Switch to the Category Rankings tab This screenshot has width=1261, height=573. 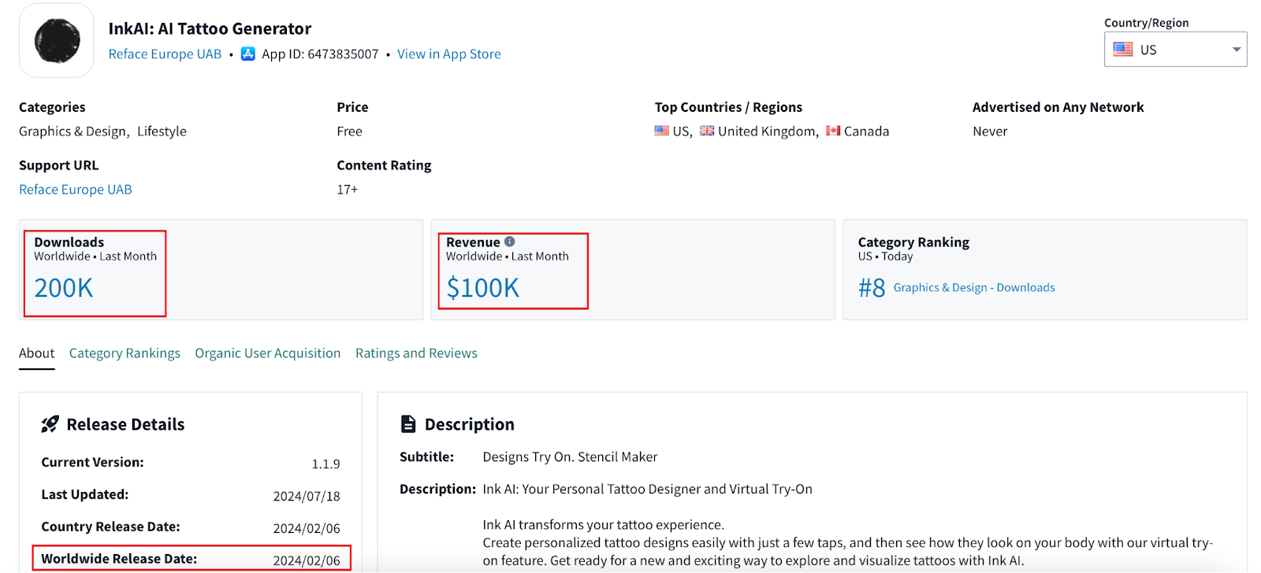(x=125, y=353)
